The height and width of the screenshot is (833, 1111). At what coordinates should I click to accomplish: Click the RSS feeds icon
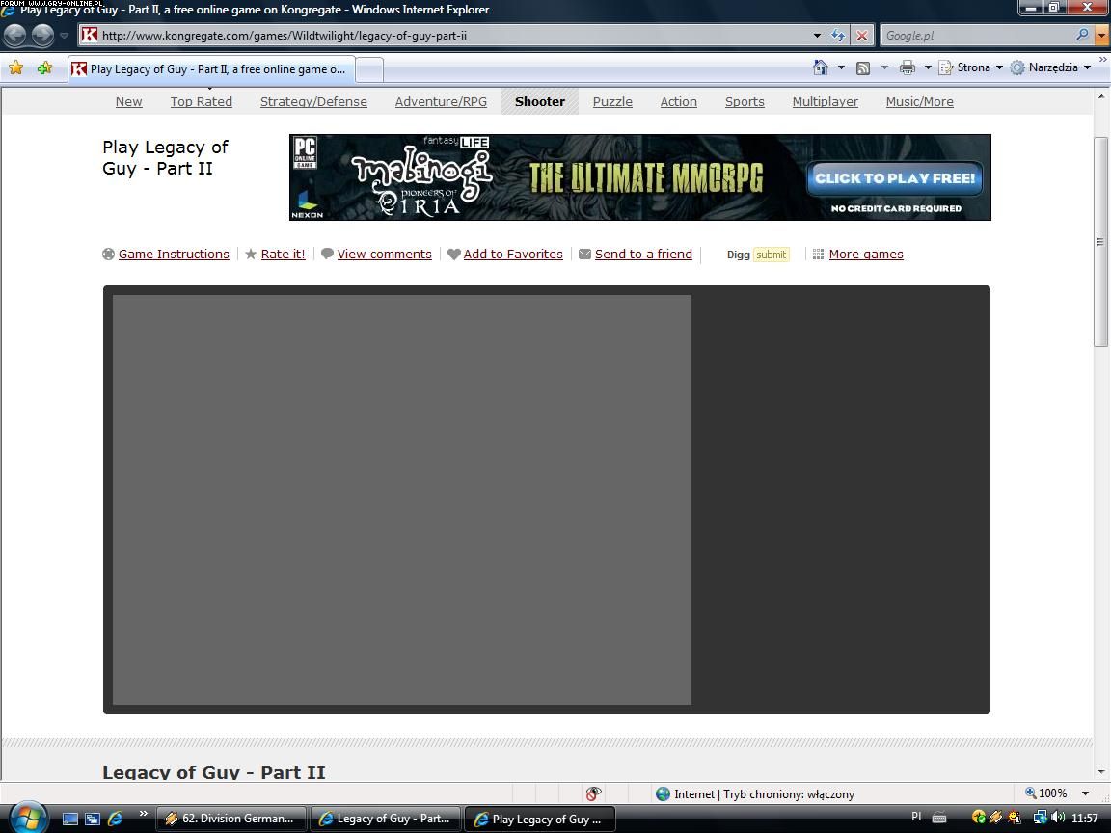[863, 67]
